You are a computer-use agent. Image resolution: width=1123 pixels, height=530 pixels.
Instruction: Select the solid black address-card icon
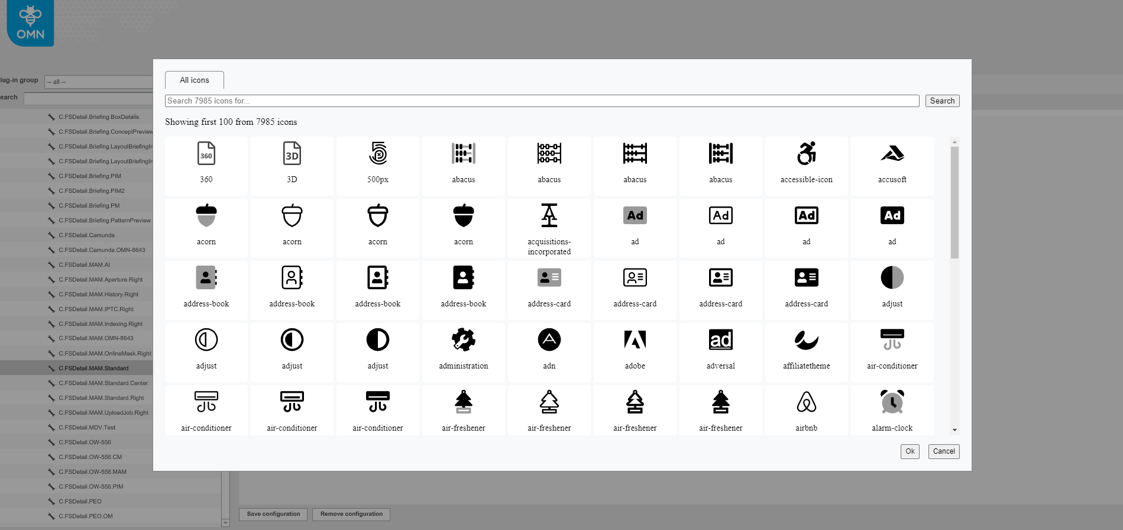tap(807, 290)
